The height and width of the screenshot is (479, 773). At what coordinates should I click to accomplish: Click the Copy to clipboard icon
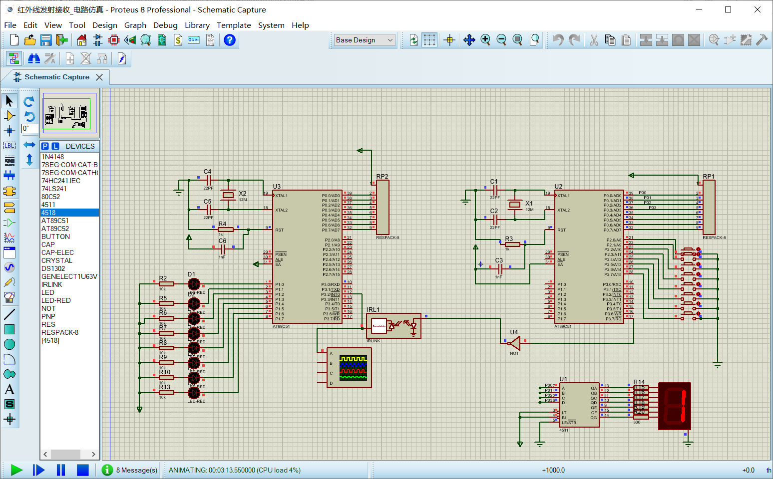click(610, 40)
